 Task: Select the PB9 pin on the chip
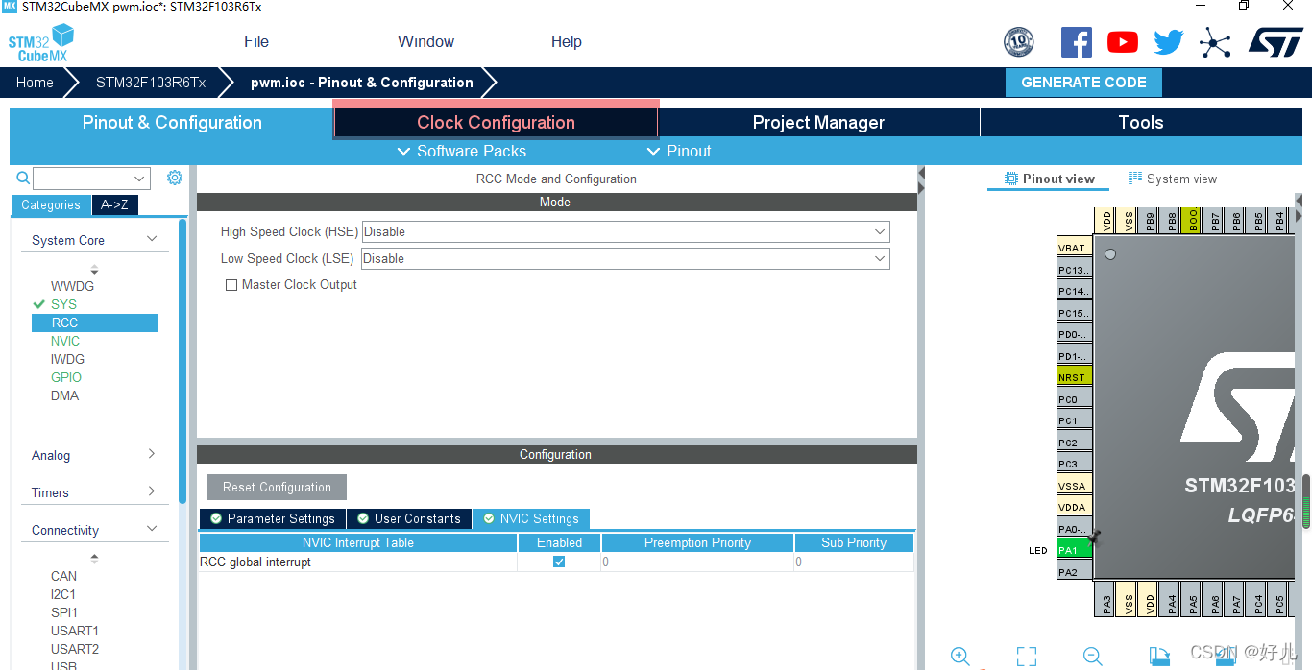click(x=1150, y=220)
